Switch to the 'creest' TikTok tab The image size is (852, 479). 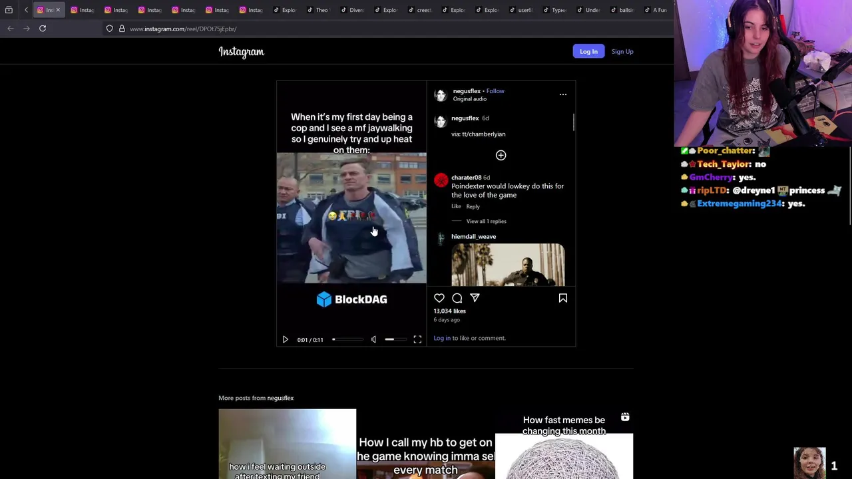(x=419, y=10)
